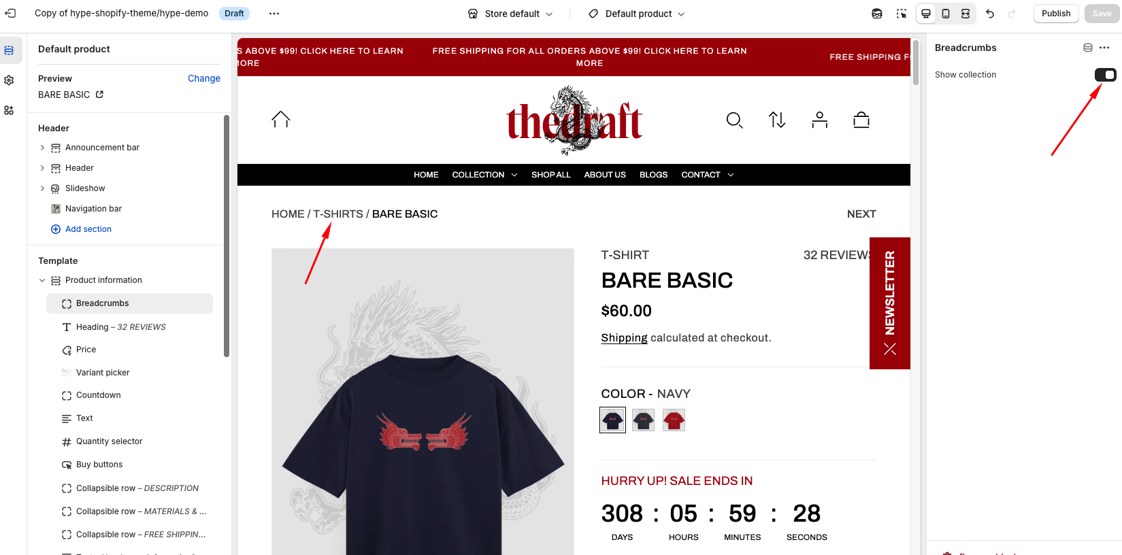Screen dimensions: 1122x555
Task: Open the shopping bag cart icon
Action: click(861, 120)
